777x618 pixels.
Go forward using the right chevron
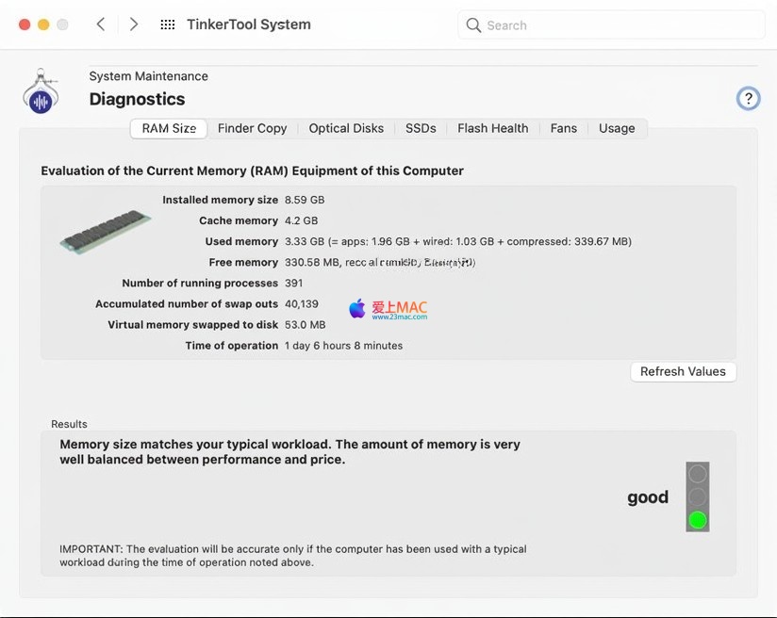(x=134, y=24)
